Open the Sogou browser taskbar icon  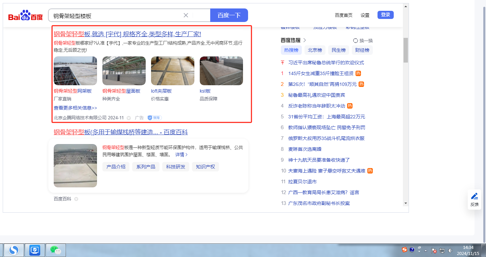(14, 250)
